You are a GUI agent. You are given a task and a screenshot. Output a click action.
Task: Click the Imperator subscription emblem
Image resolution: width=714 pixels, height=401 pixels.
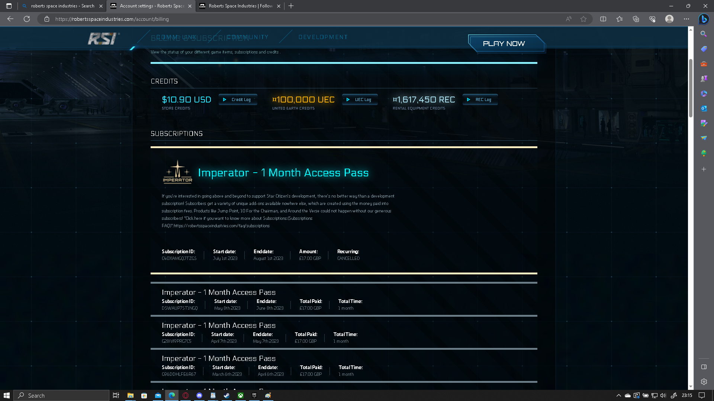coord(177,172)
